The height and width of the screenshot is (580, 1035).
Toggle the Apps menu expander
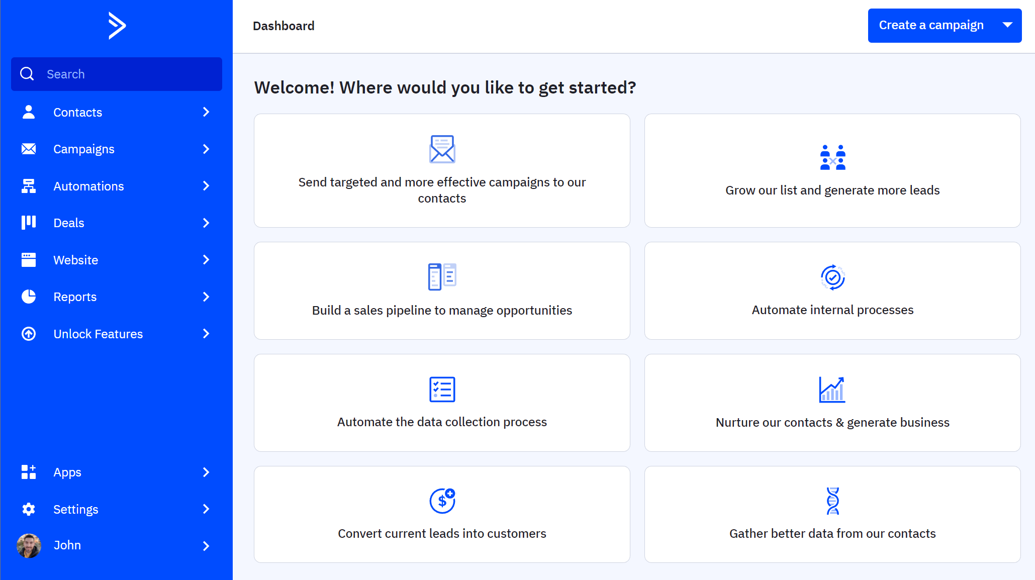[206, 471]
